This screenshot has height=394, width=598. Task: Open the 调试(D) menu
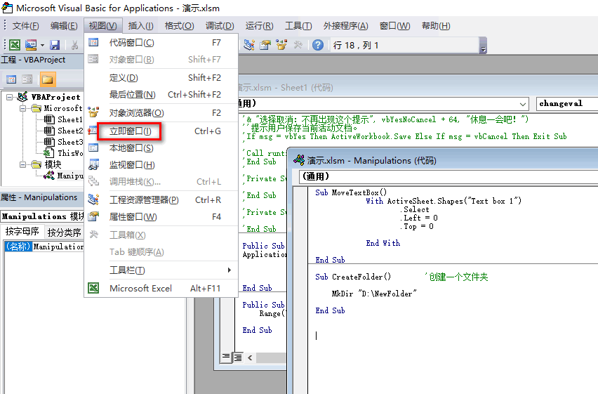[220, 26]
